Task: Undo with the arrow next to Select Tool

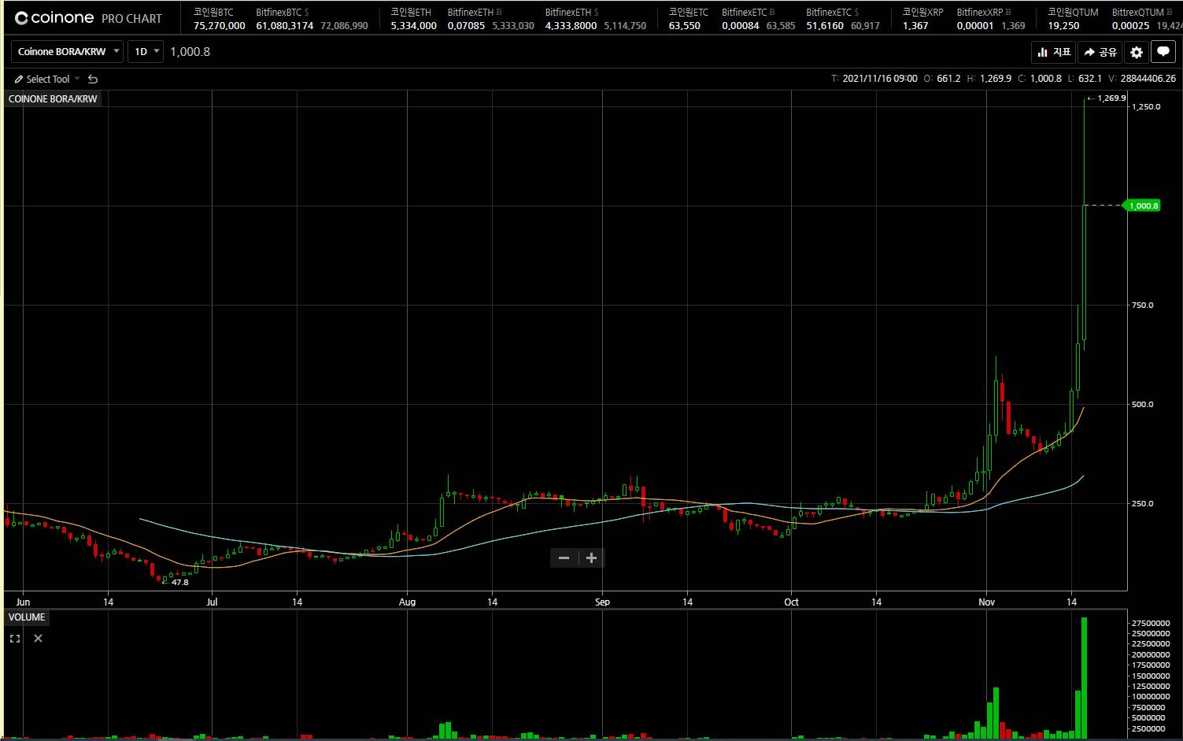Action: click(x=93, y=79)
